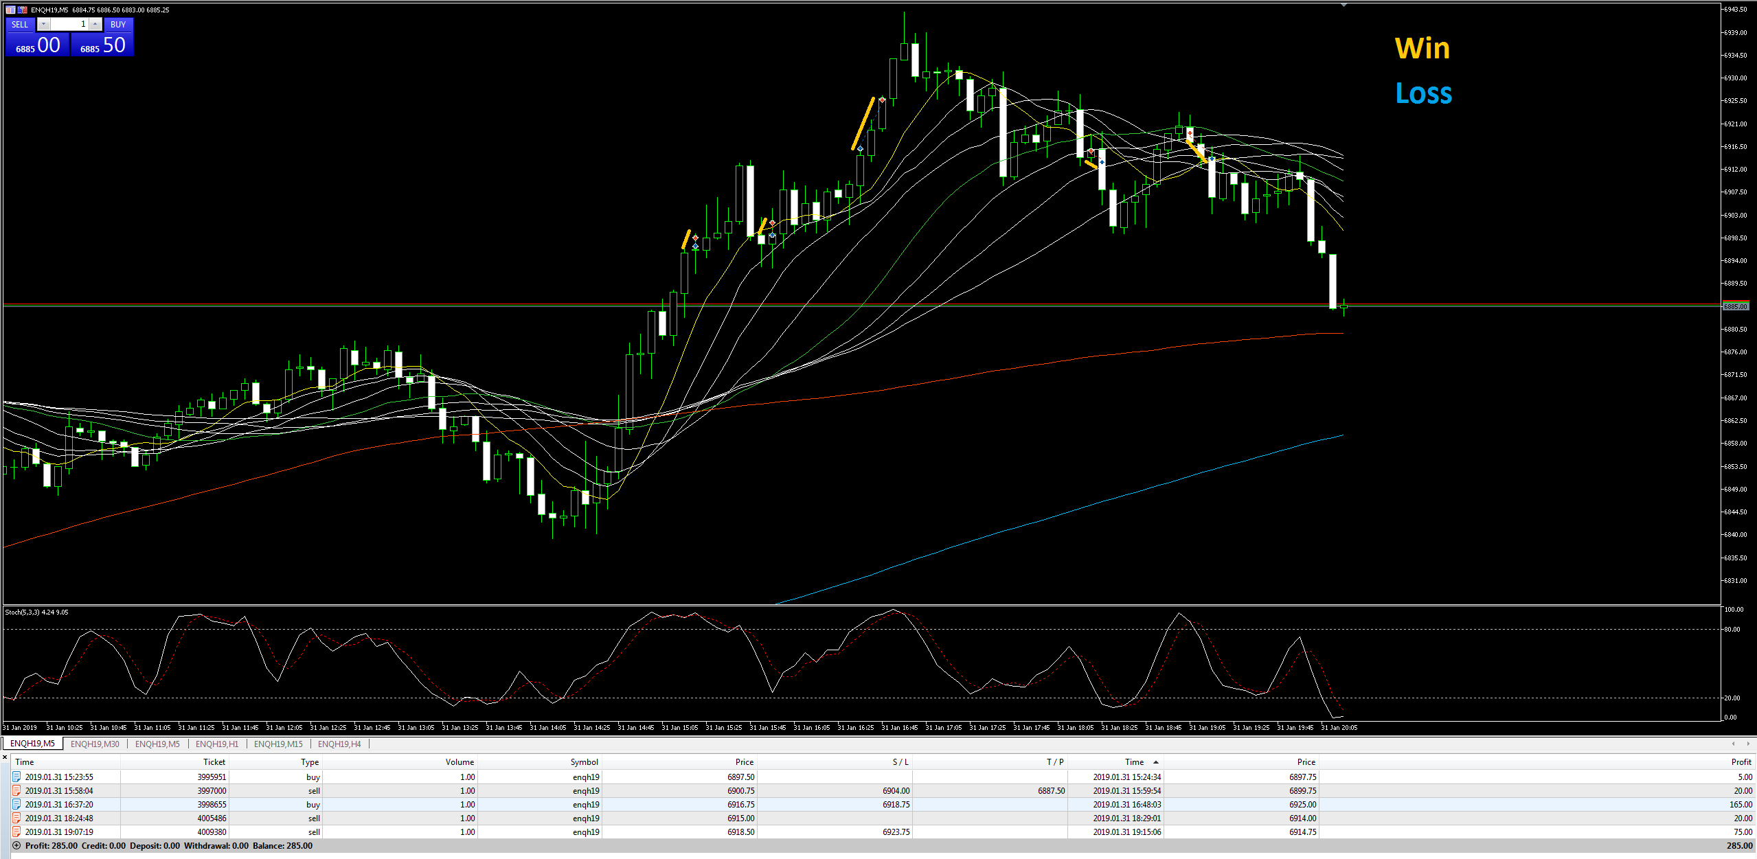Increase trade volume with up arrow

pos(95,24)
